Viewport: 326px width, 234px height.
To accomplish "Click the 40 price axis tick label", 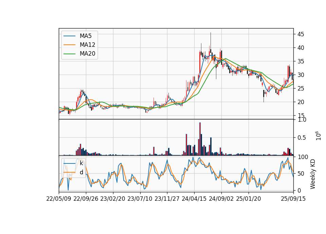I will click(301, 48).
